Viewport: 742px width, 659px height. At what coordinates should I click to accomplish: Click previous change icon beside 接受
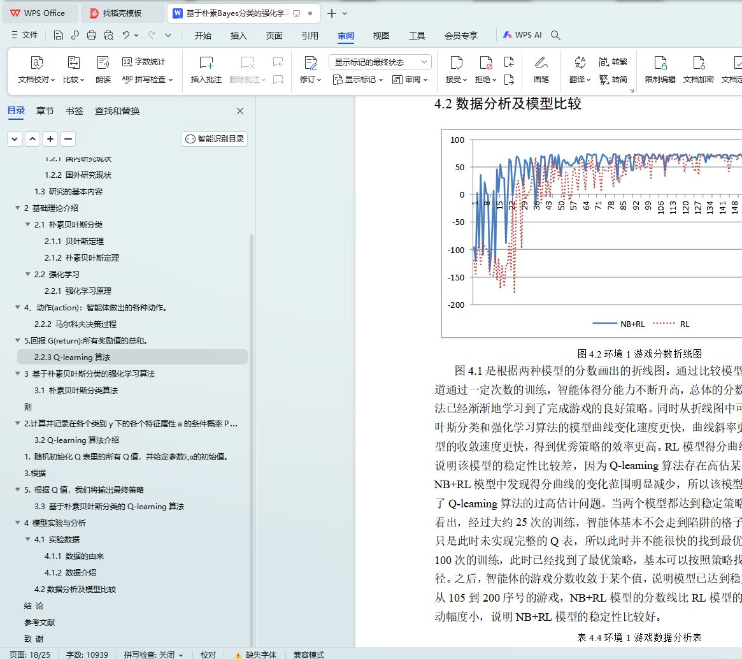(509, 62)
